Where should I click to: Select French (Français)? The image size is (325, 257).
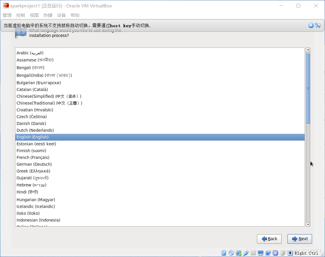pos(160,157)
